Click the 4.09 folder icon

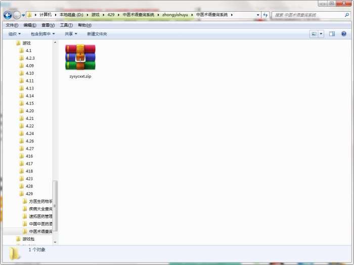click(x=21, y=66)
